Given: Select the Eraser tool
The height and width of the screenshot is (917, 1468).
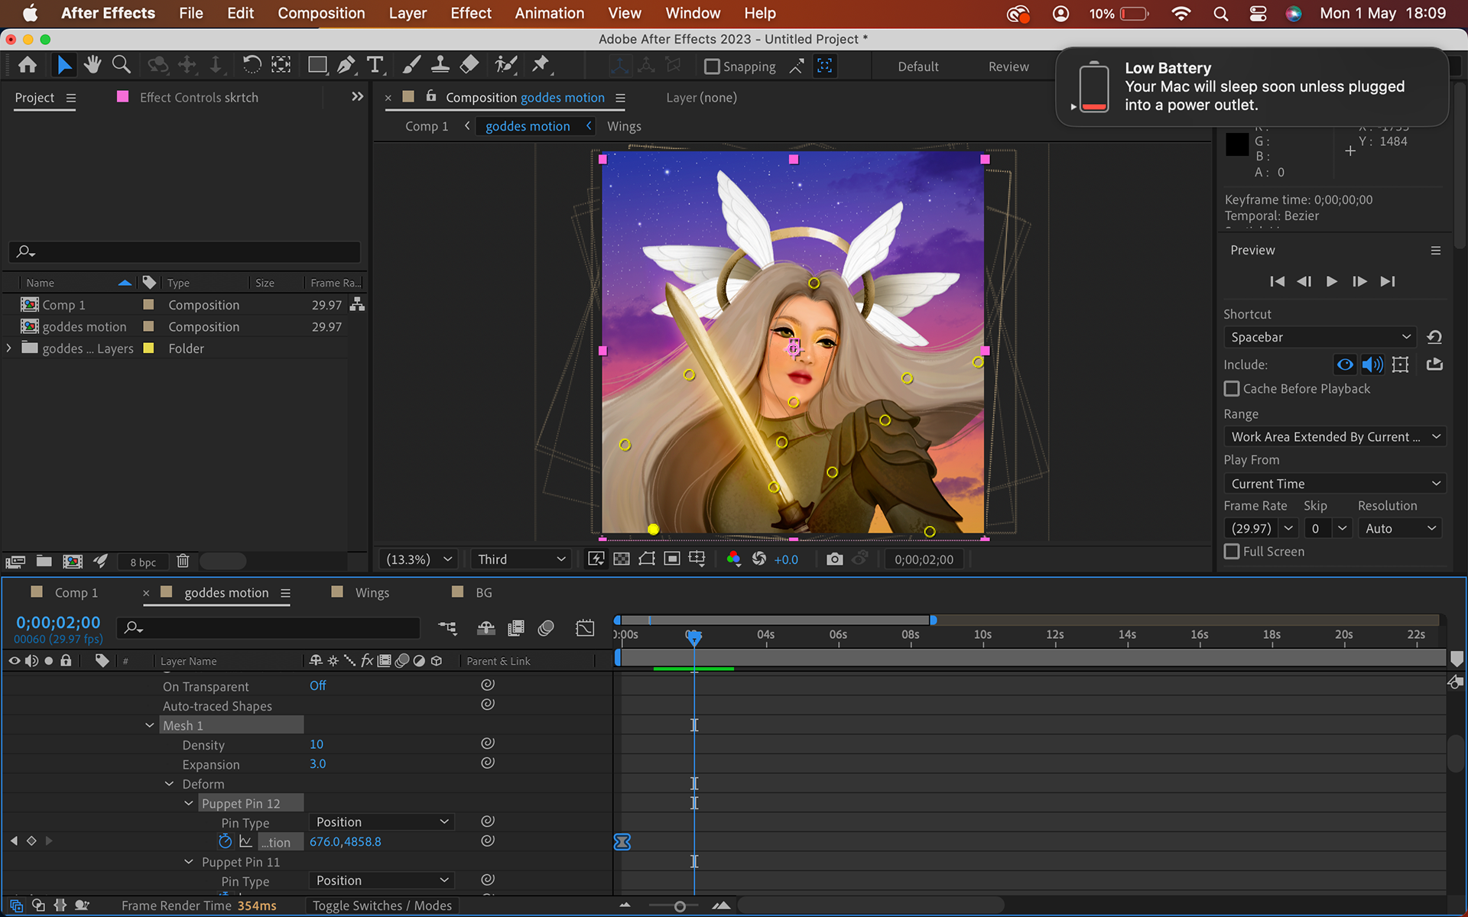Looking at the screenshot, I should pos(469,66).
